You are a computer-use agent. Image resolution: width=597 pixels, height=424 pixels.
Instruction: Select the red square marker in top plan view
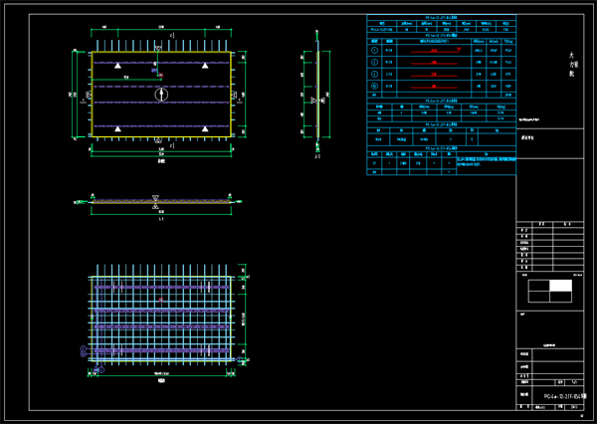[x=160, y=76]
